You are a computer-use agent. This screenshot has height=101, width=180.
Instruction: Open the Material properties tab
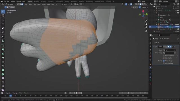click(x=150, y=84)
